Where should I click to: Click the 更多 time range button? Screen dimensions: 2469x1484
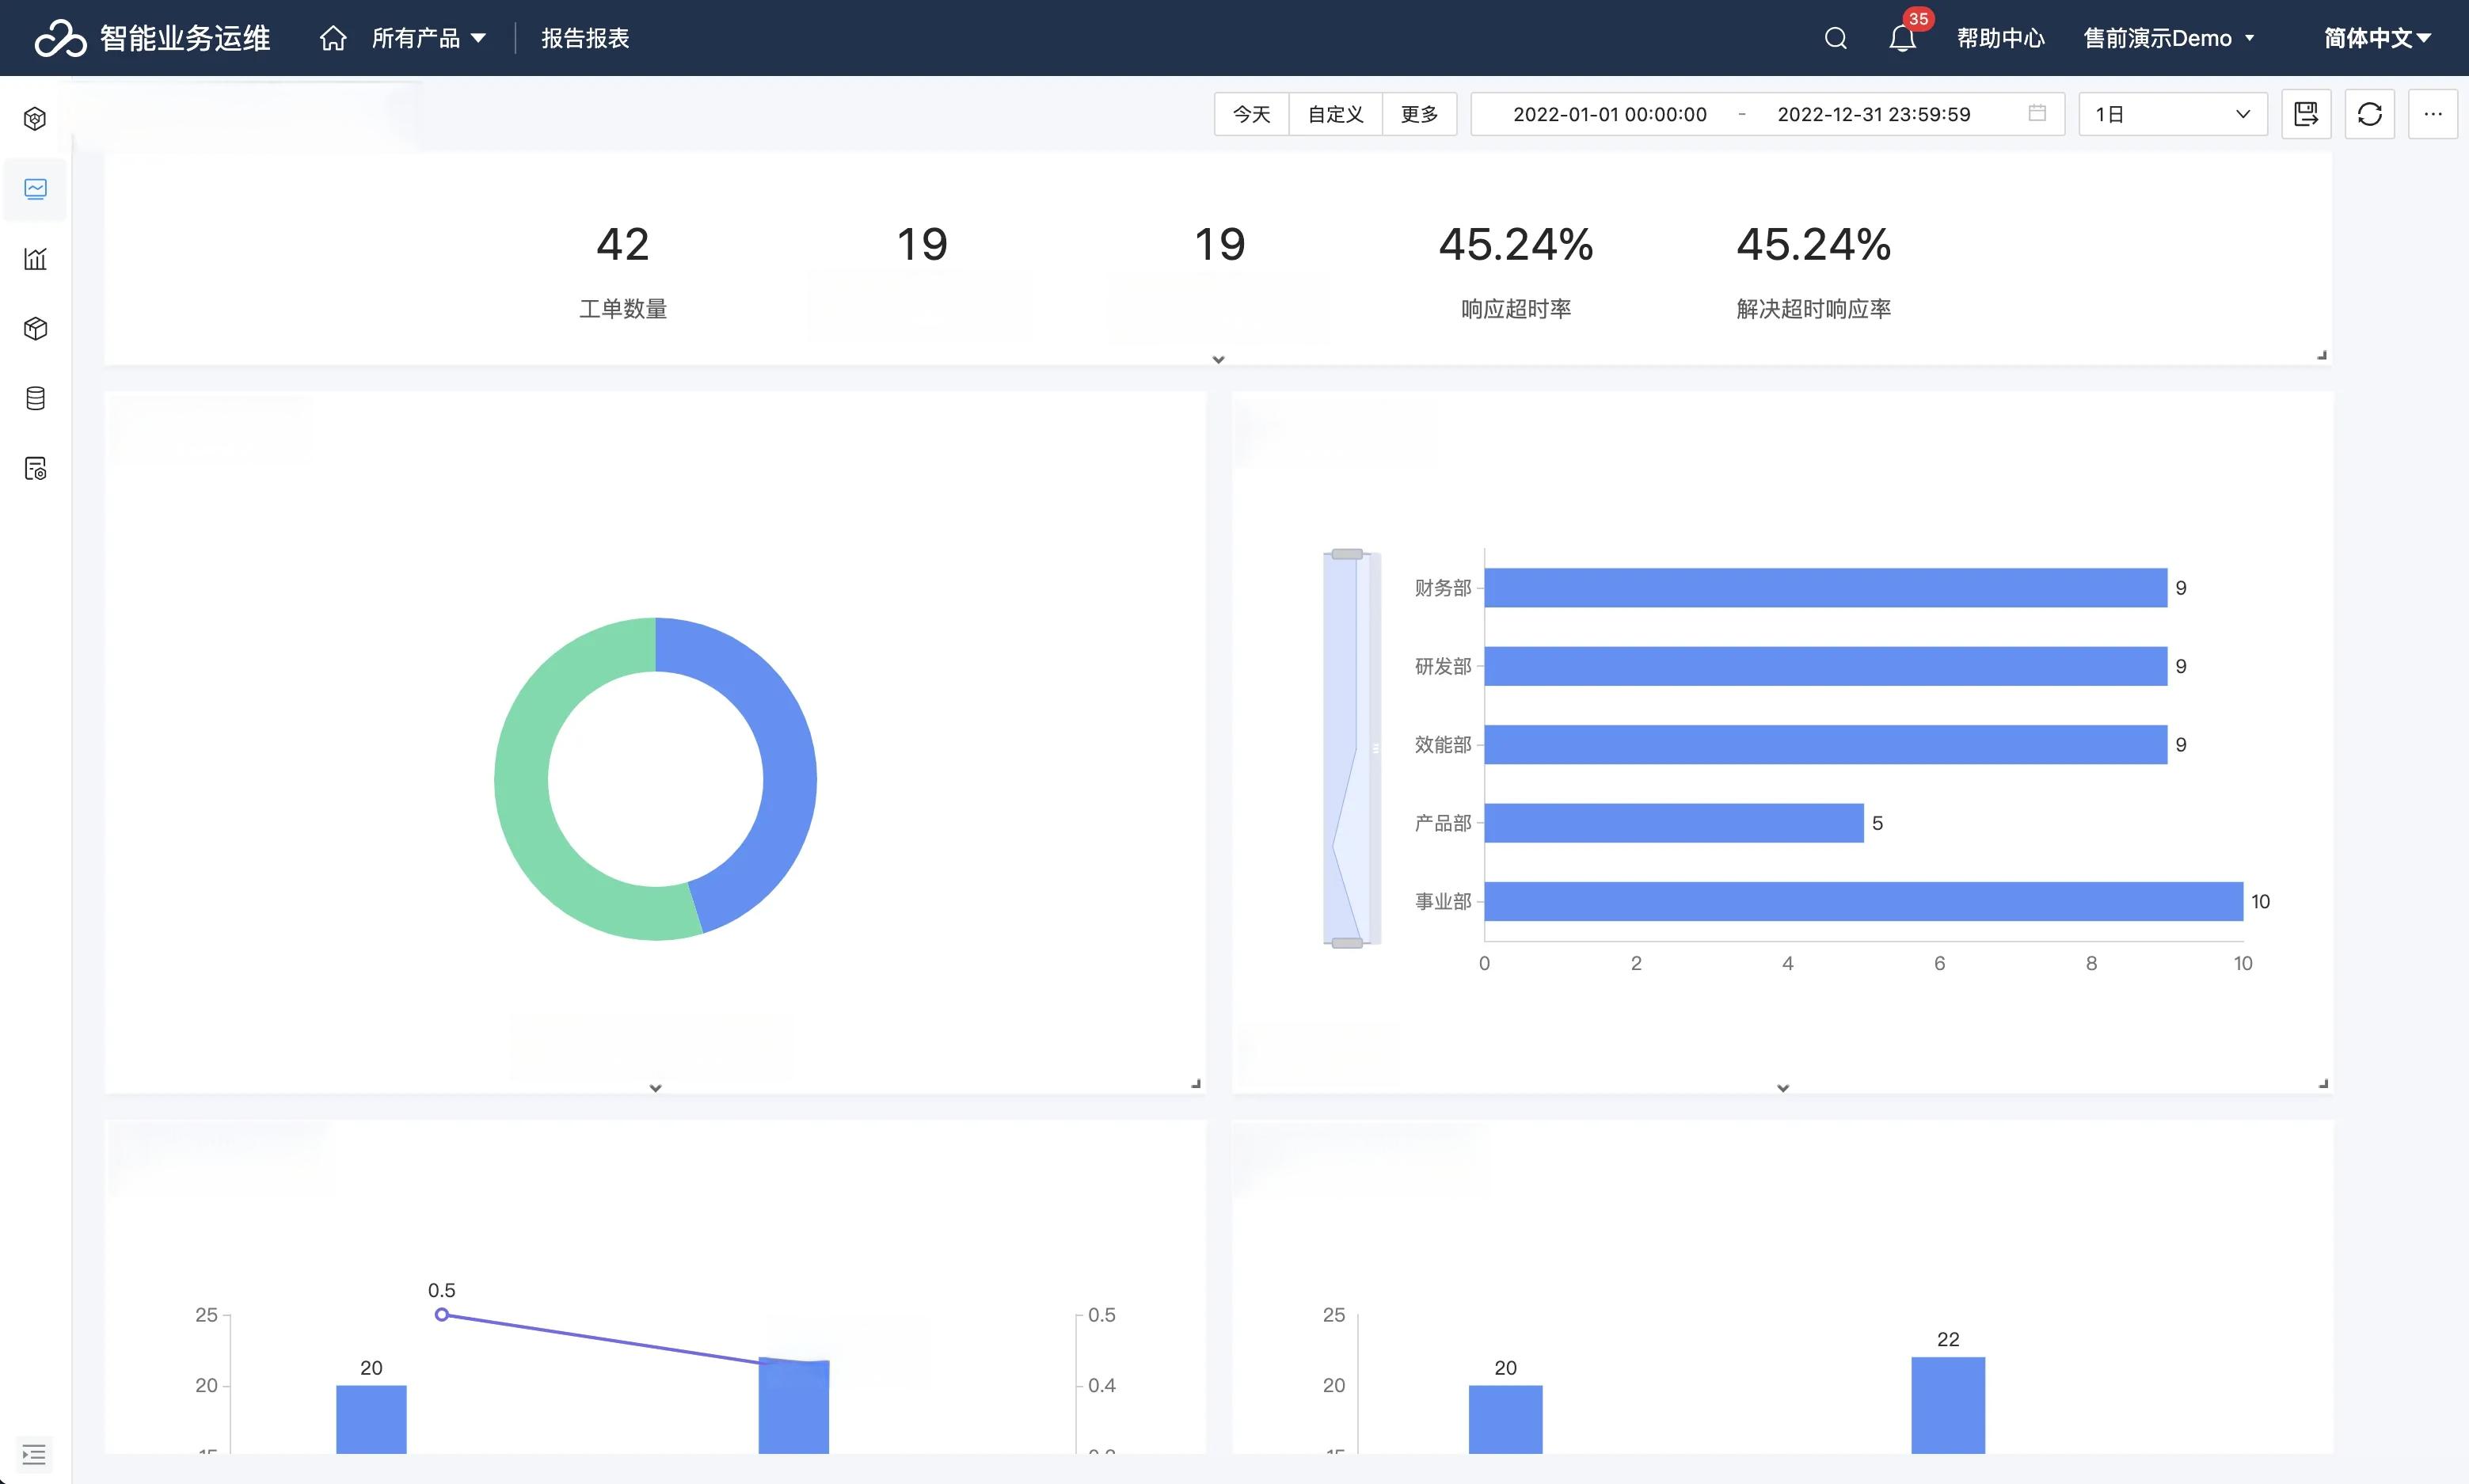coord(1419,114)
